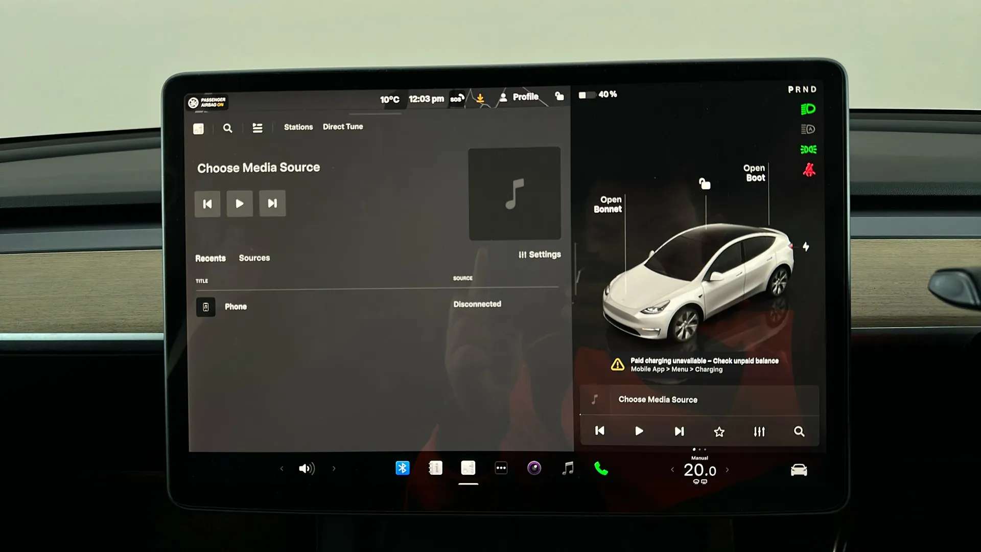Tap the Open Boot label
The image size is (981, 552).
click(755, 173)
